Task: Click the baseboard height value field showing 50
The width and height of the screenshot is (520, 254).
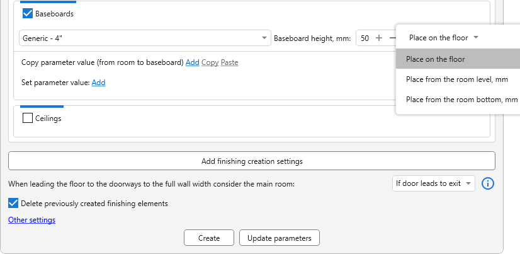Action: pyautogui.click(x=365, y=38)
